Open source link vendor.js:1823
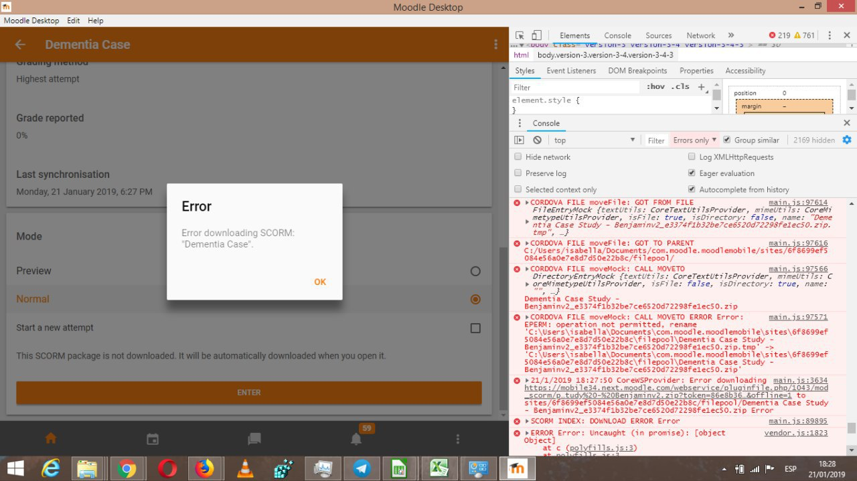857x481 pixels. 796,434
